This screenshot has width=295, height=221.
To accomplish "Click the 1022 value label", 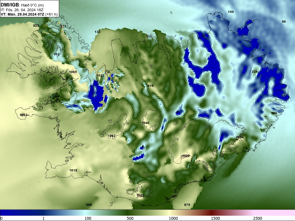I will click(100, 75).
